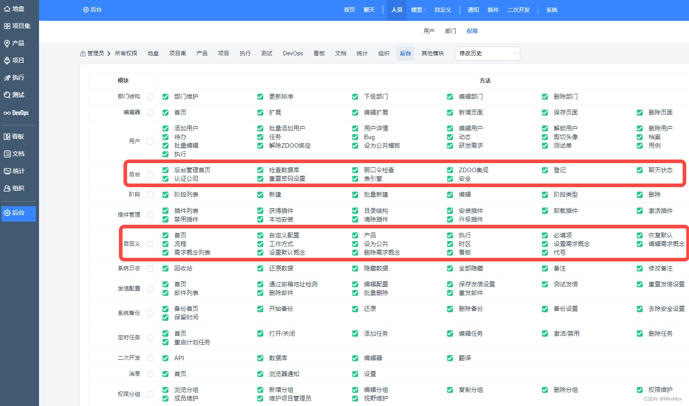689x406 pixels.
Task: Select the 项目集 permission tab
Action: pos(178,53)
